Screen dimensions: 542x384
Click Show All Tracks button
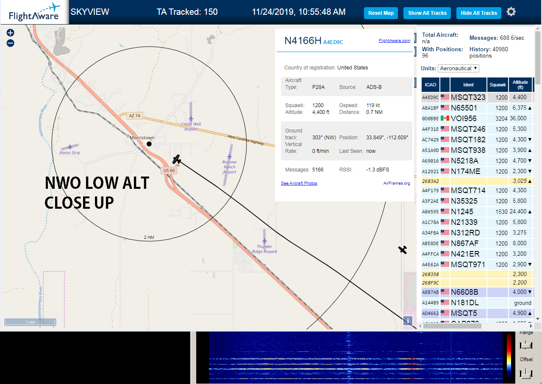coord(427,13)
